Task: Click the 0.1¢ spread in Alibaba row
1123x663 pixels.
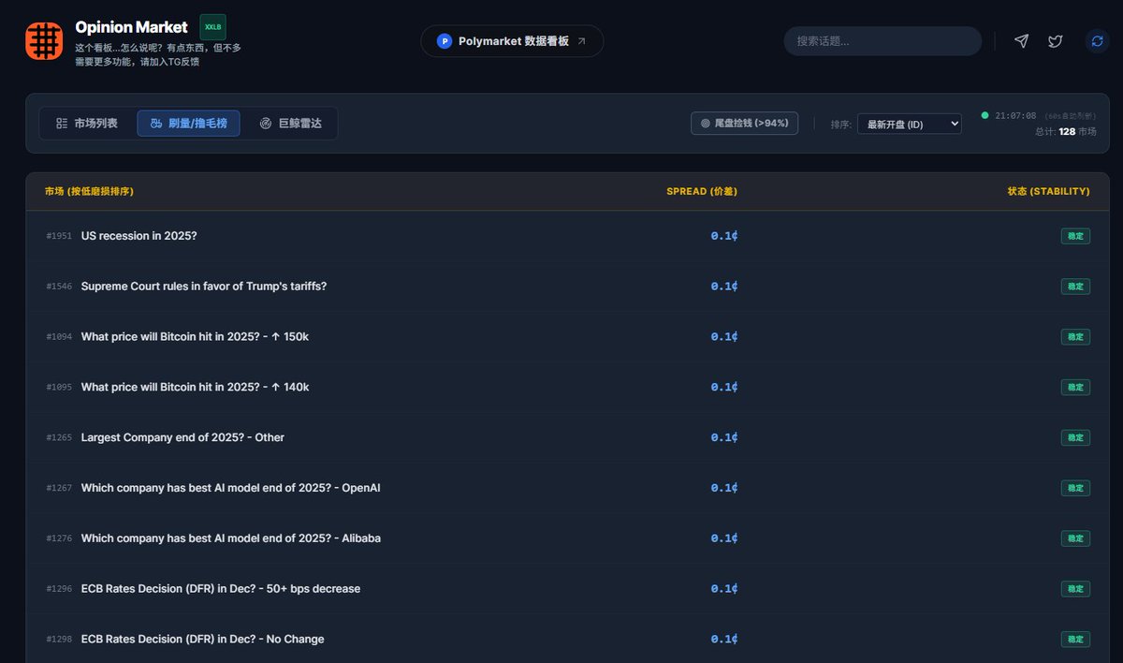Action: 724,538
